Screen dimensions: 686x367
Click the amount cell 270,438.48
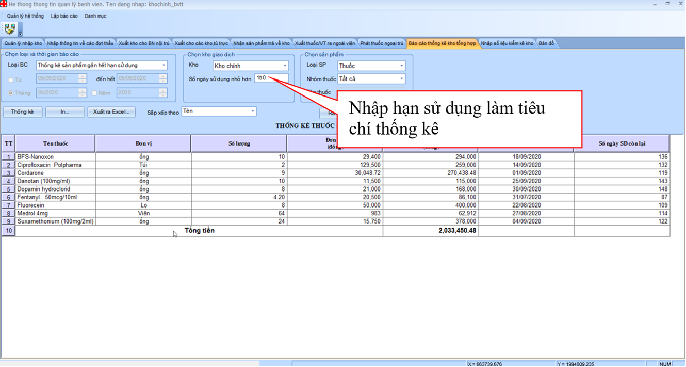coord(431,173)
